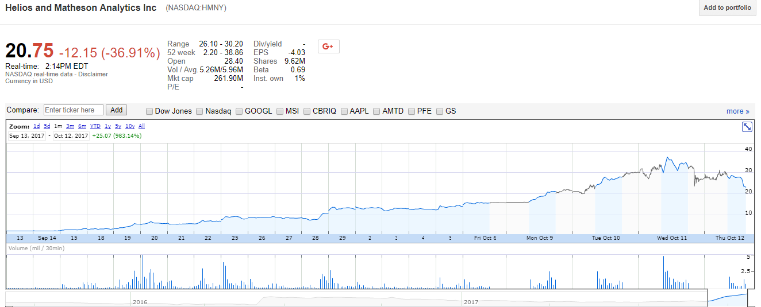Set chart zoom to 1d
Screen dimensions: 761x307
coord(36,126)
